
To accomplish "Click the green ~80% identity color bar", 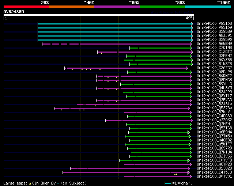I will pos(162,7).
